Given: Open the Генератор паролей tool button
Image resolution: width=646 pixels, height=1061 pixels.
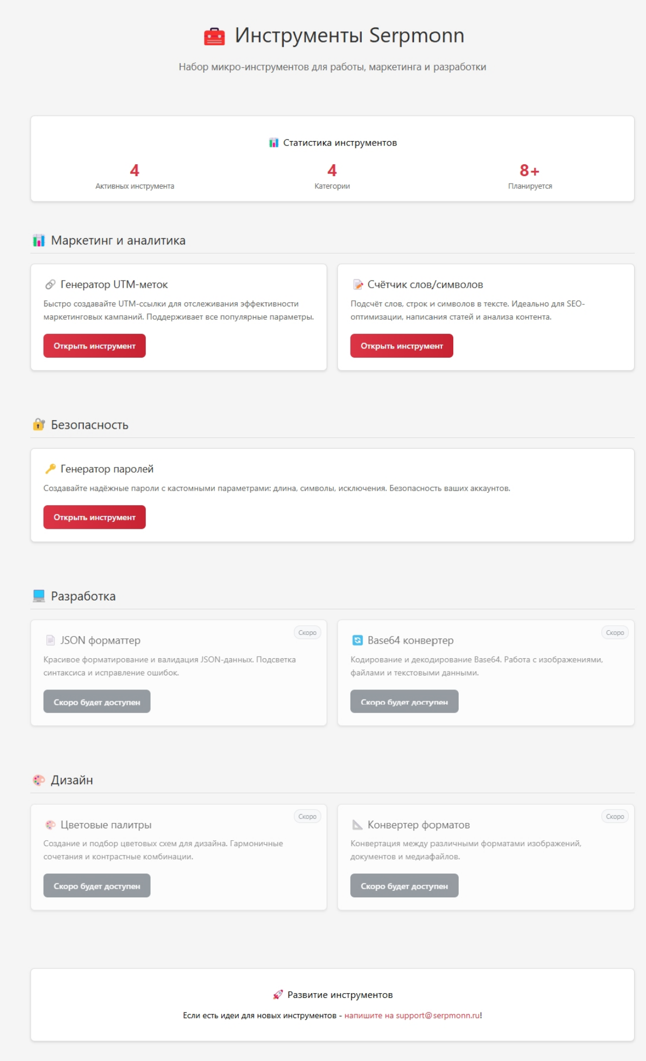Looking at the screenshot, I should pos(94,517).
